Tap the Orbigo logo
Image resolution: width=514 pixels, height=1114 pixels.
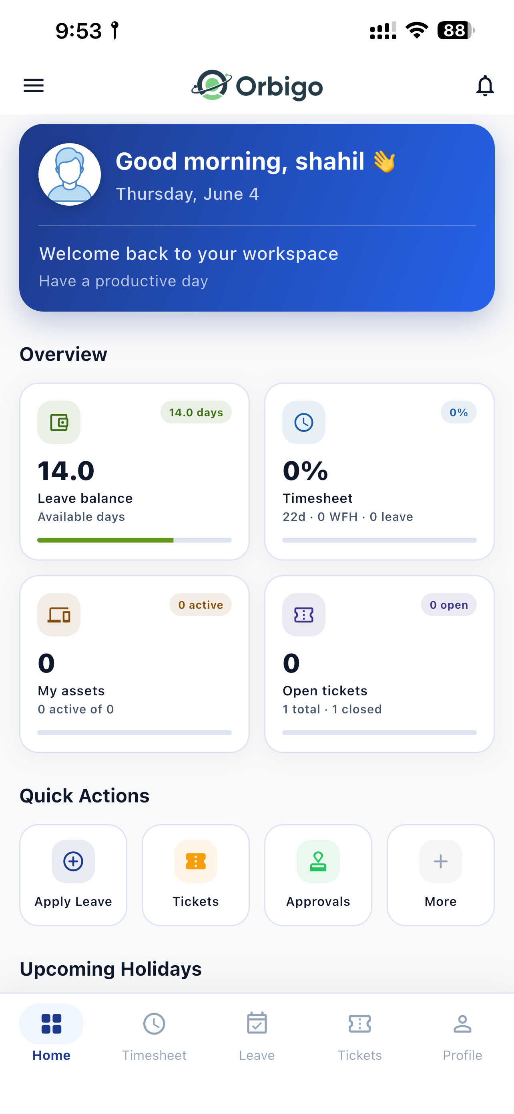pos(257,85)
